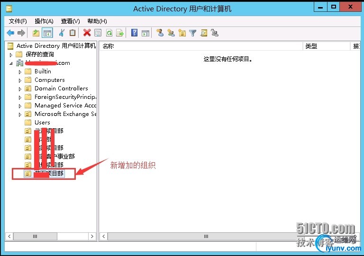Click the blue Back arrow in toolbar
The image size is (364, 256).
pos(10,33)
